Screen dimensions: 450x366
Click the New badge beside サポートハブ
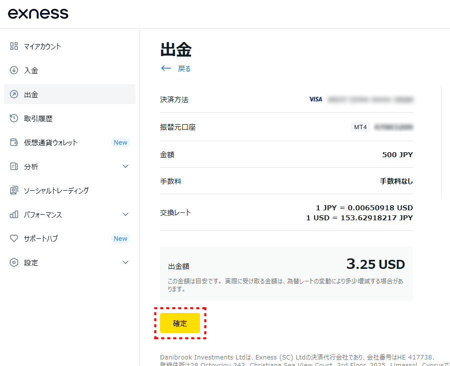point(120,238)
